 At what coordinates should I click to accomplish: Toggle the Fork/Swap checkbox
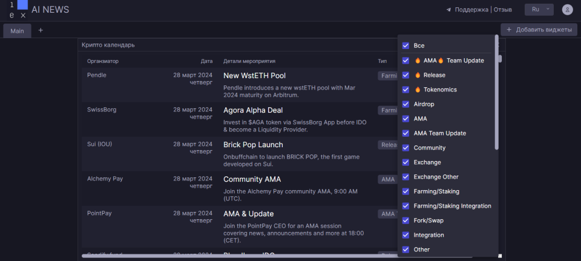tap(405, 220)
